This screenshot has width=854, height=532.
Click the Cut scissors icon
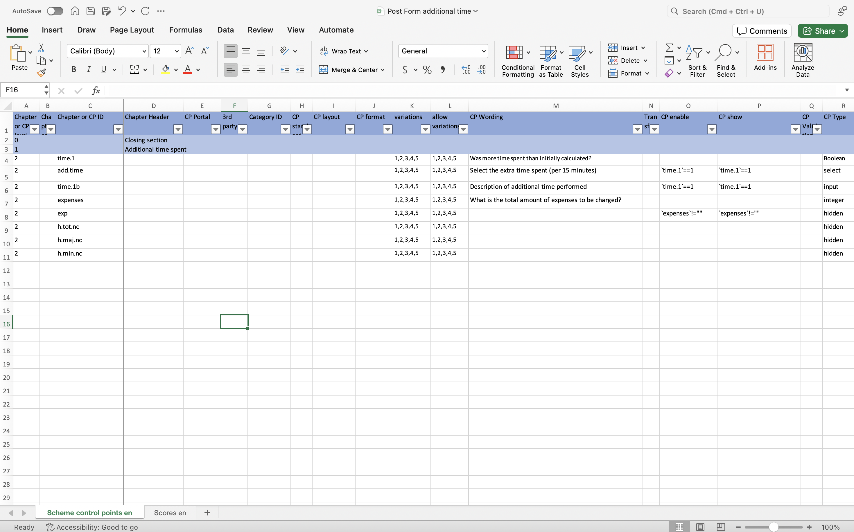click(41, 48)
